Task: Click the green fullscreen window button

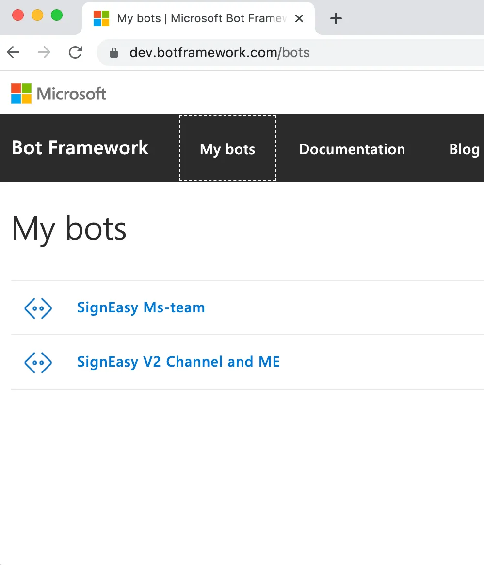Action: pos(57,15)
